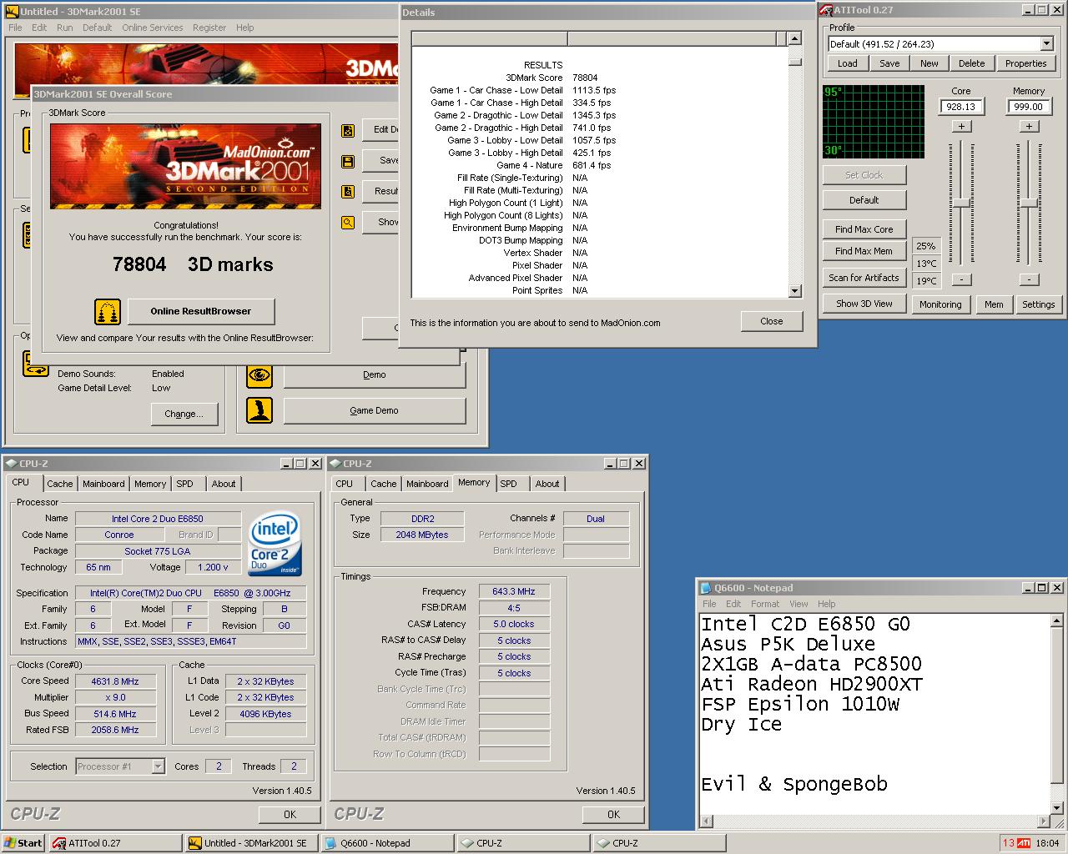The height and width of the screenshot is (854, 1068).
Task: Click the Core clock slider handle
Action: 961,203
